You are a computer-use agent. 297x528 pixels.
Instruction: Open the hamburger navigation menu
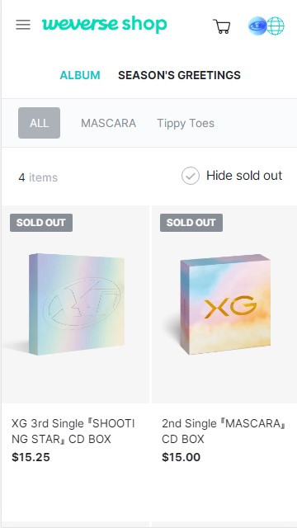pyautogui.click(x=23, y=25)
